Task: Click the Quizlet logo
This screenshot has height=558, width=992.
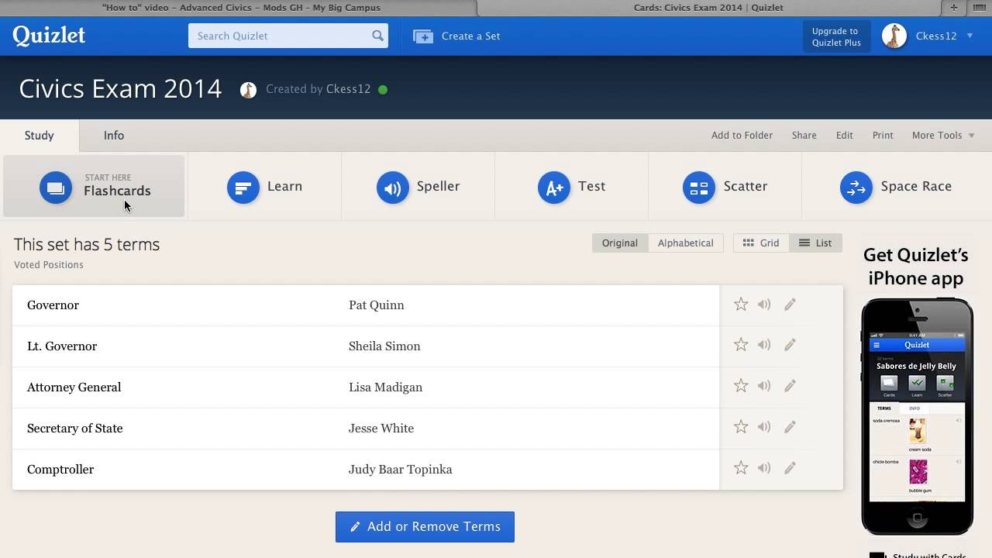Action: tap(49, 36)
